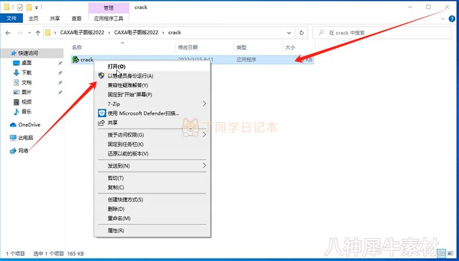Choose 重命名(M) in the context menu
The image size is (459, 261).
click(x=152, y=219)
